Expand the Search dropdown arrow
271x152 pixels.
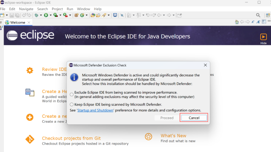[x=108, y=15]
